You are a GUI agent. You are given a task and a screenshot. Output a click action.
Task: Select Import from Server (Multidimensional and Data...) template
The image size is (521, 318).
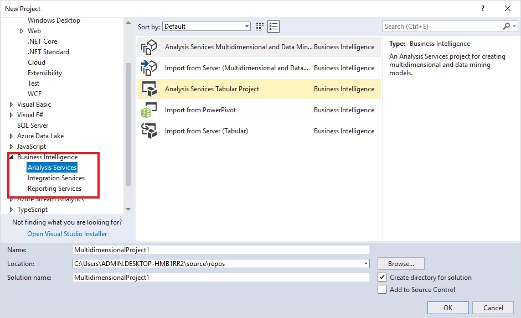tap(259, 68)
